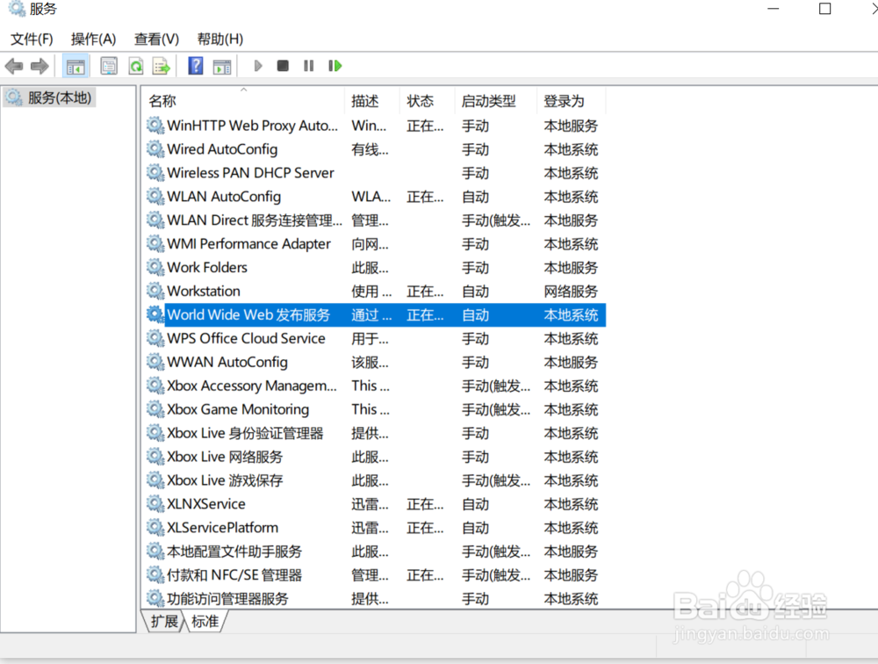This screenshot has width=878, height=664.
Task: Click gear icon beside XLServicePlatform
Action: (x=155, y=527)
